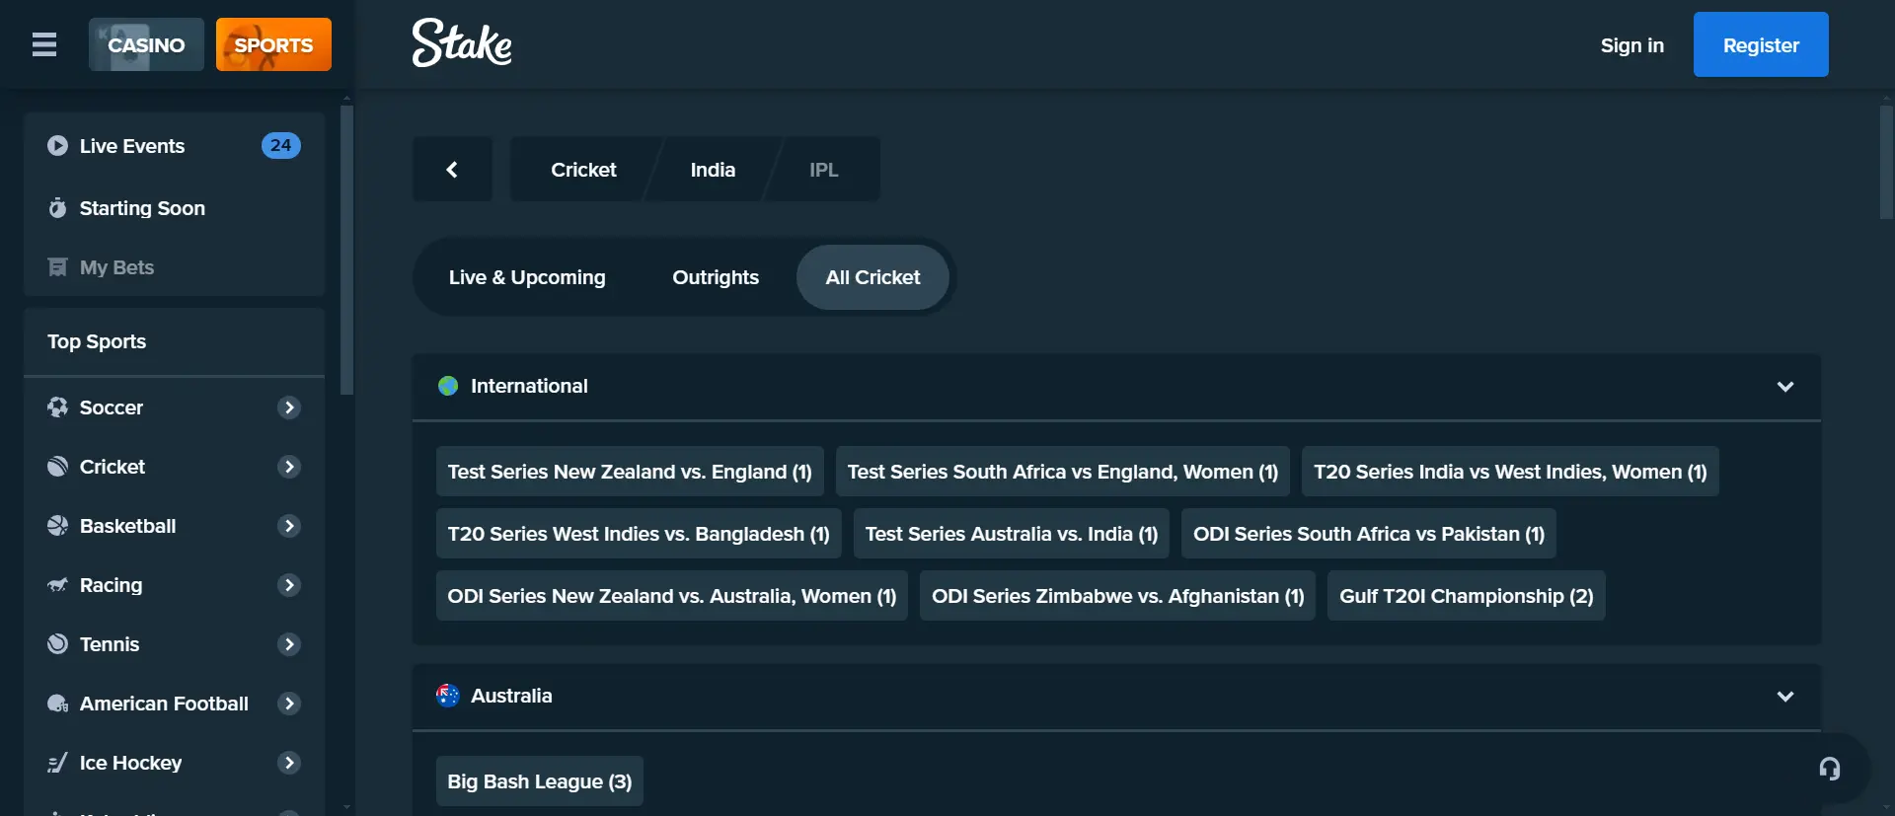Viewport: 1895px width, 816px height.
Task: Click the Soccer ball icon
Action: 57,408
